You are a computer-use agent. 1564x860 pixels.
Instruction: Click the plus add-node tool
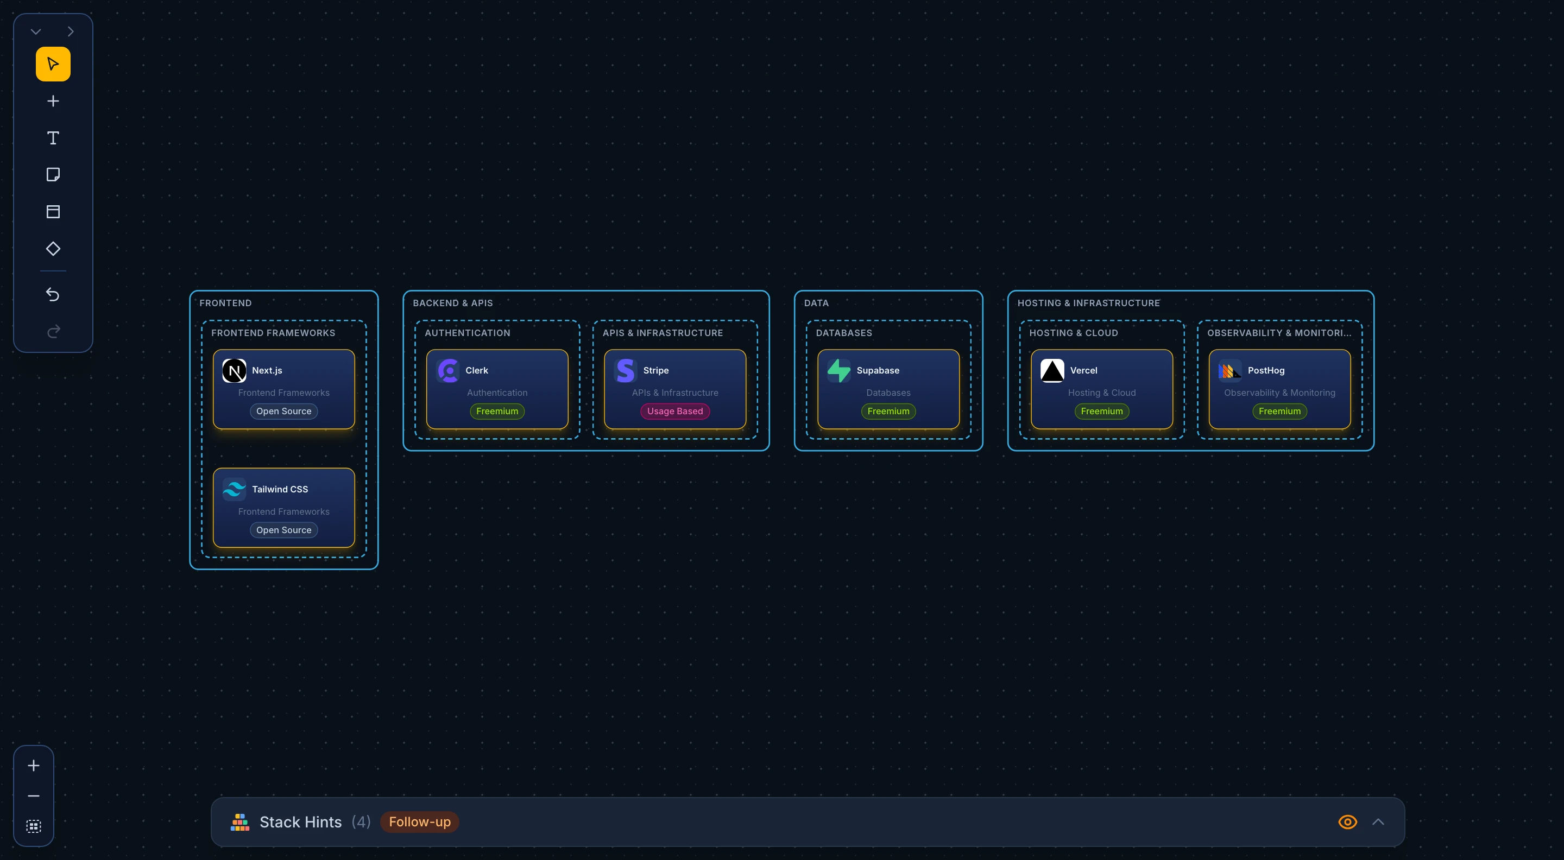click(53, 101)
